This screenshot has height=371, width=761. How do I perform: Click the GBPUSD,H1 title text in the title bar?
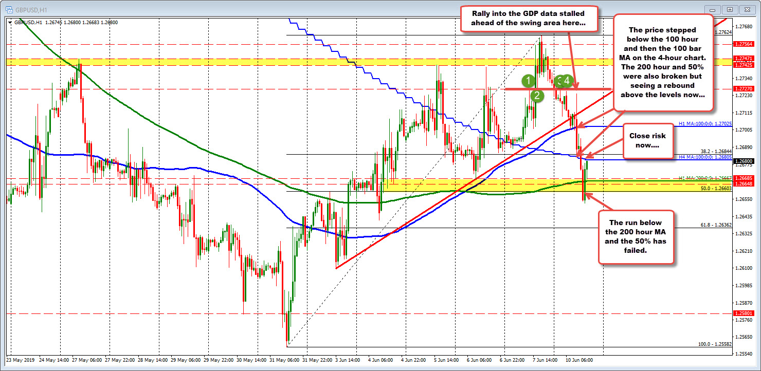point(31,9)
